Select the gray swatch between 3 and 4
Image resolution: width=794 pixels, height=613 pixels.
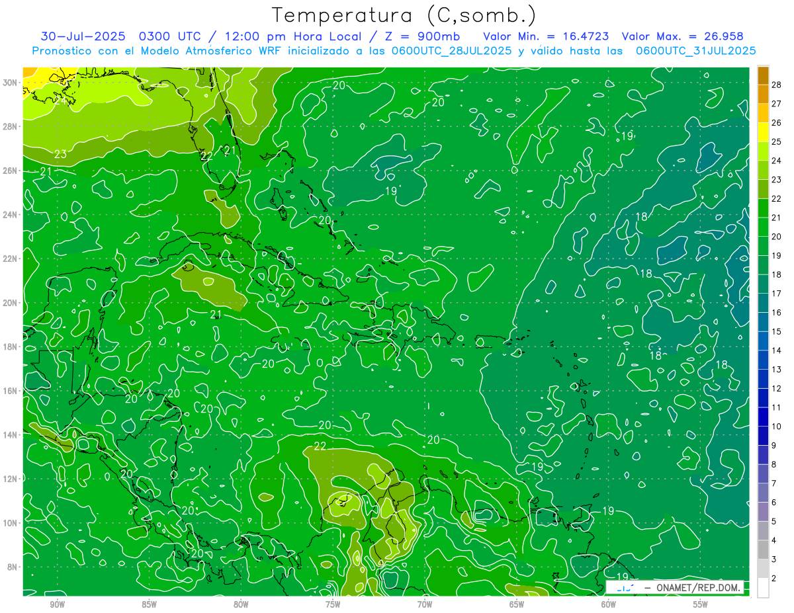click(x=763, y=550)
